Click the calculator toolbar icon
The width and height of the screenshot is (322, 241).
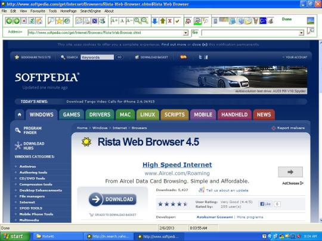pyautogui.click(x=215, y=21)
